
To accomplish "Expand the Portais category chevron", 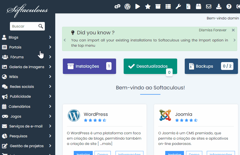I will point(50,47).
